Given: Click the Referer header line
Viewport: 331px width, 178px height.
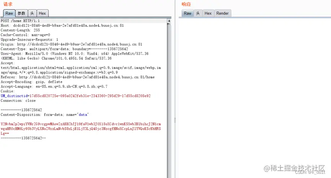Looking at the screenshot, I should (77, 77).
